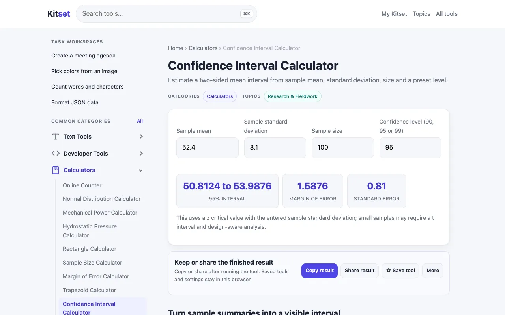Click All next to Common Categories
The image size is (505, 315).
(140, 121)
